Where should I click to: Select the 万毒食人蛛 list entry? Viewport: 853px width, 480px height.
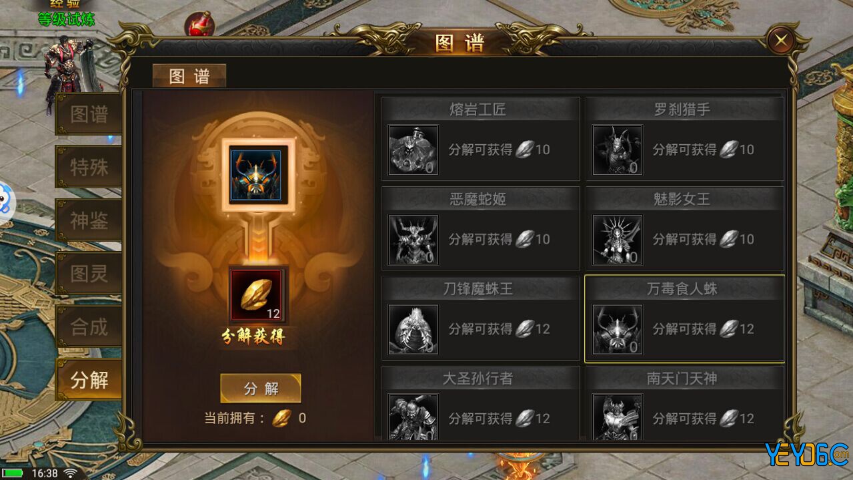(x=684, y=318)
